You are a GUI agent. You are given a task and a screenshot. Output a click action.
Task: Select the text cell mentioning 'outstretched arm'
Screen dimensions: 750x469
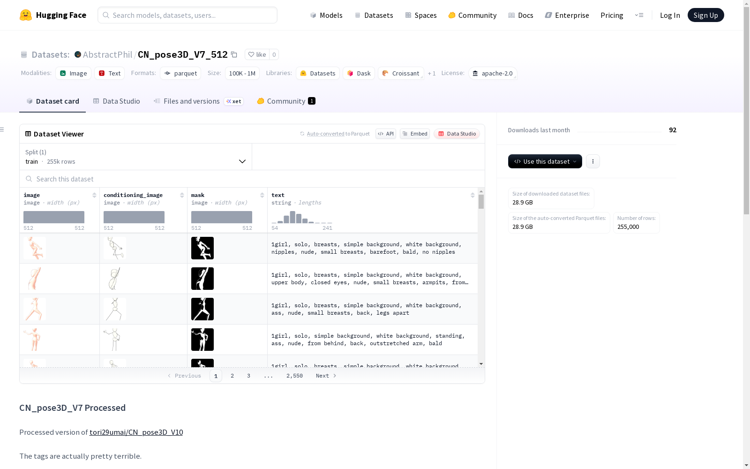[x=373, y=340]
